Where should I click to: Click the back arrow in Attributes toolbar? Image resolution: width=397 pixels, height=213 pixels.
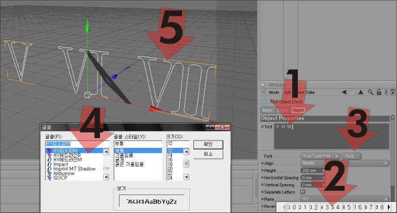tap(344, 92)
